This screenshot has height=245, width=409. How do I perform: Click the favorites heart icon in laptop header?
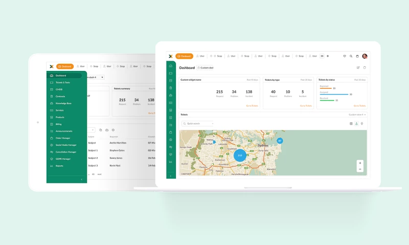(345, 56)
